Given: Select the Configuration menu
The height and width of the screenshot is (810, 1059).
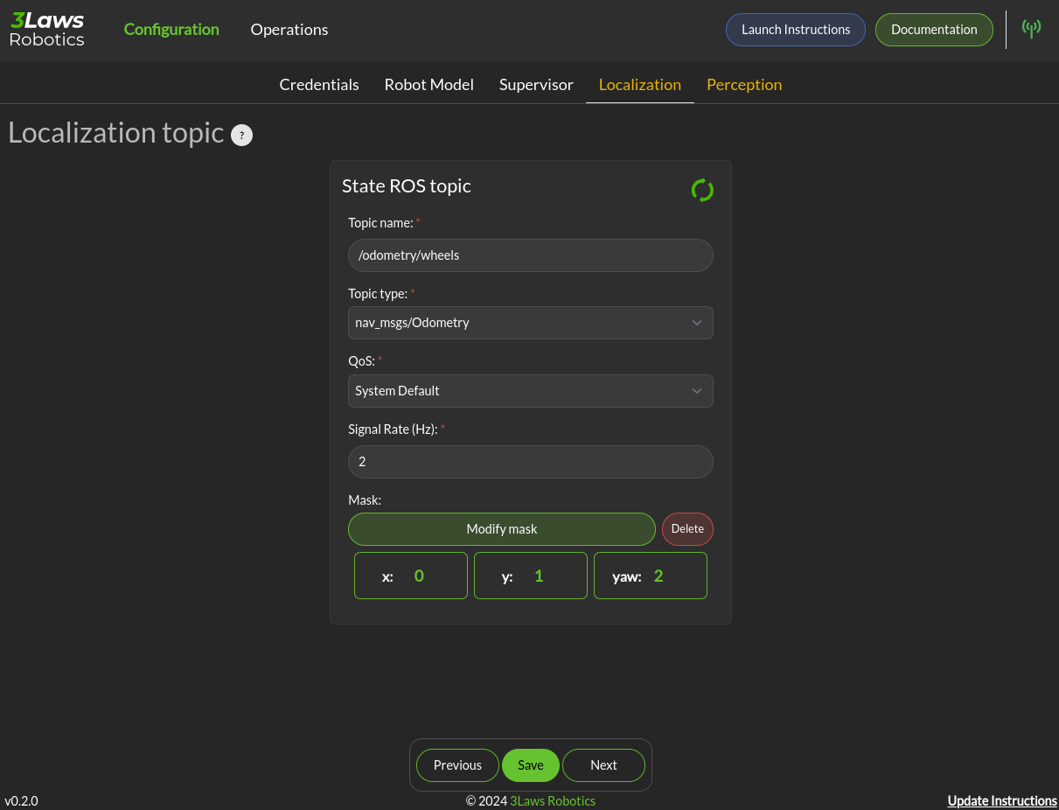Looking at the screenshot, I should click(171, 30).
